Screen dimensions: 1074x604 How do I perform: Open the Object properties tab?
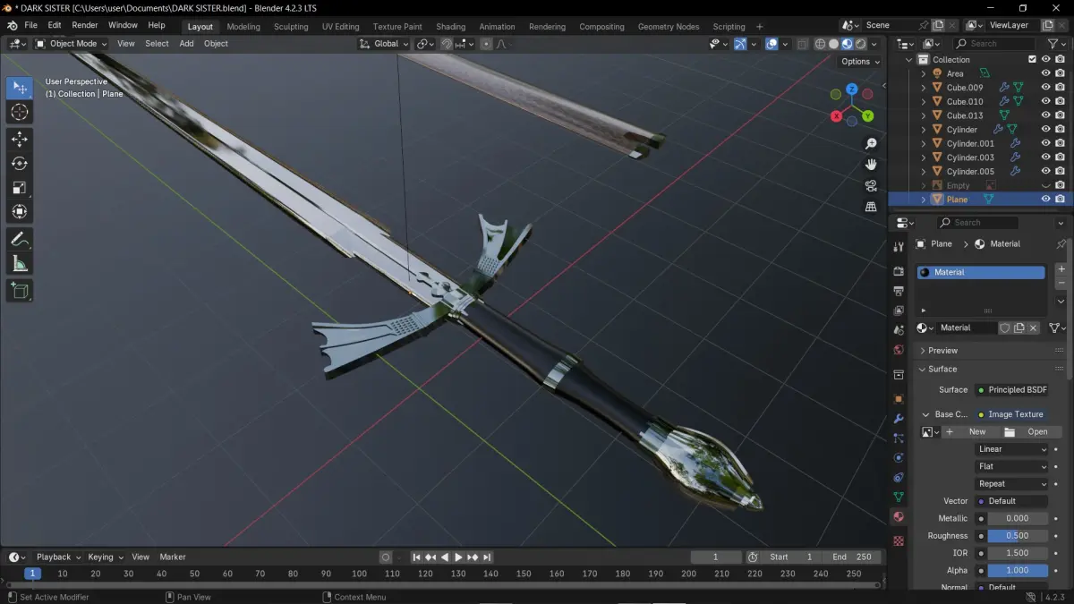[899, 399]
